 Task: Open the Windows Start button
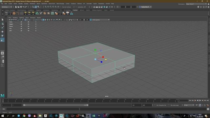click(x=2, y=116)
